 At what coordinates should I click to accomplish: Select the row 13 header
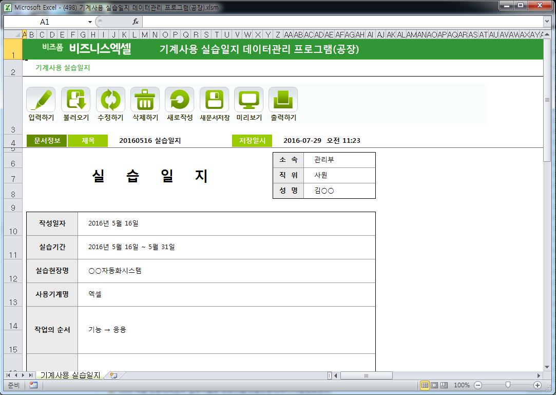(x=13, y=295)
